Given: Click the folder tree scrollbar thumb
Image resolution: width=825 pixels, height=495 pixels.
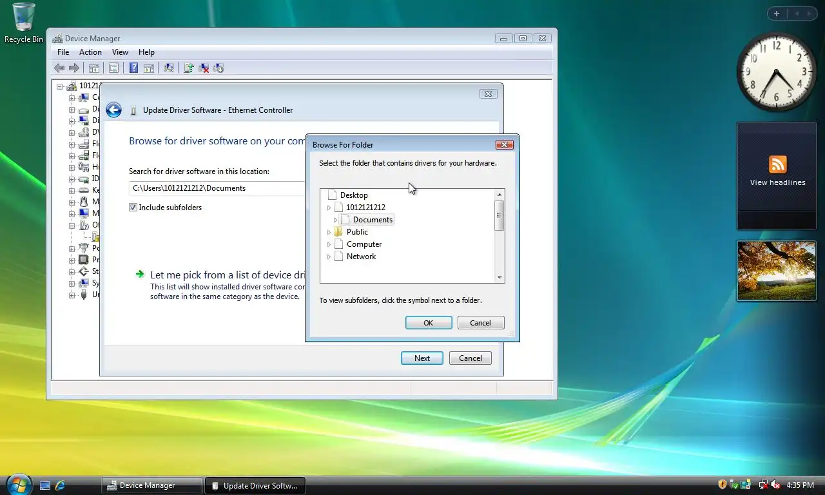Looking at the screenshot, I should click(x=499, y=215).
